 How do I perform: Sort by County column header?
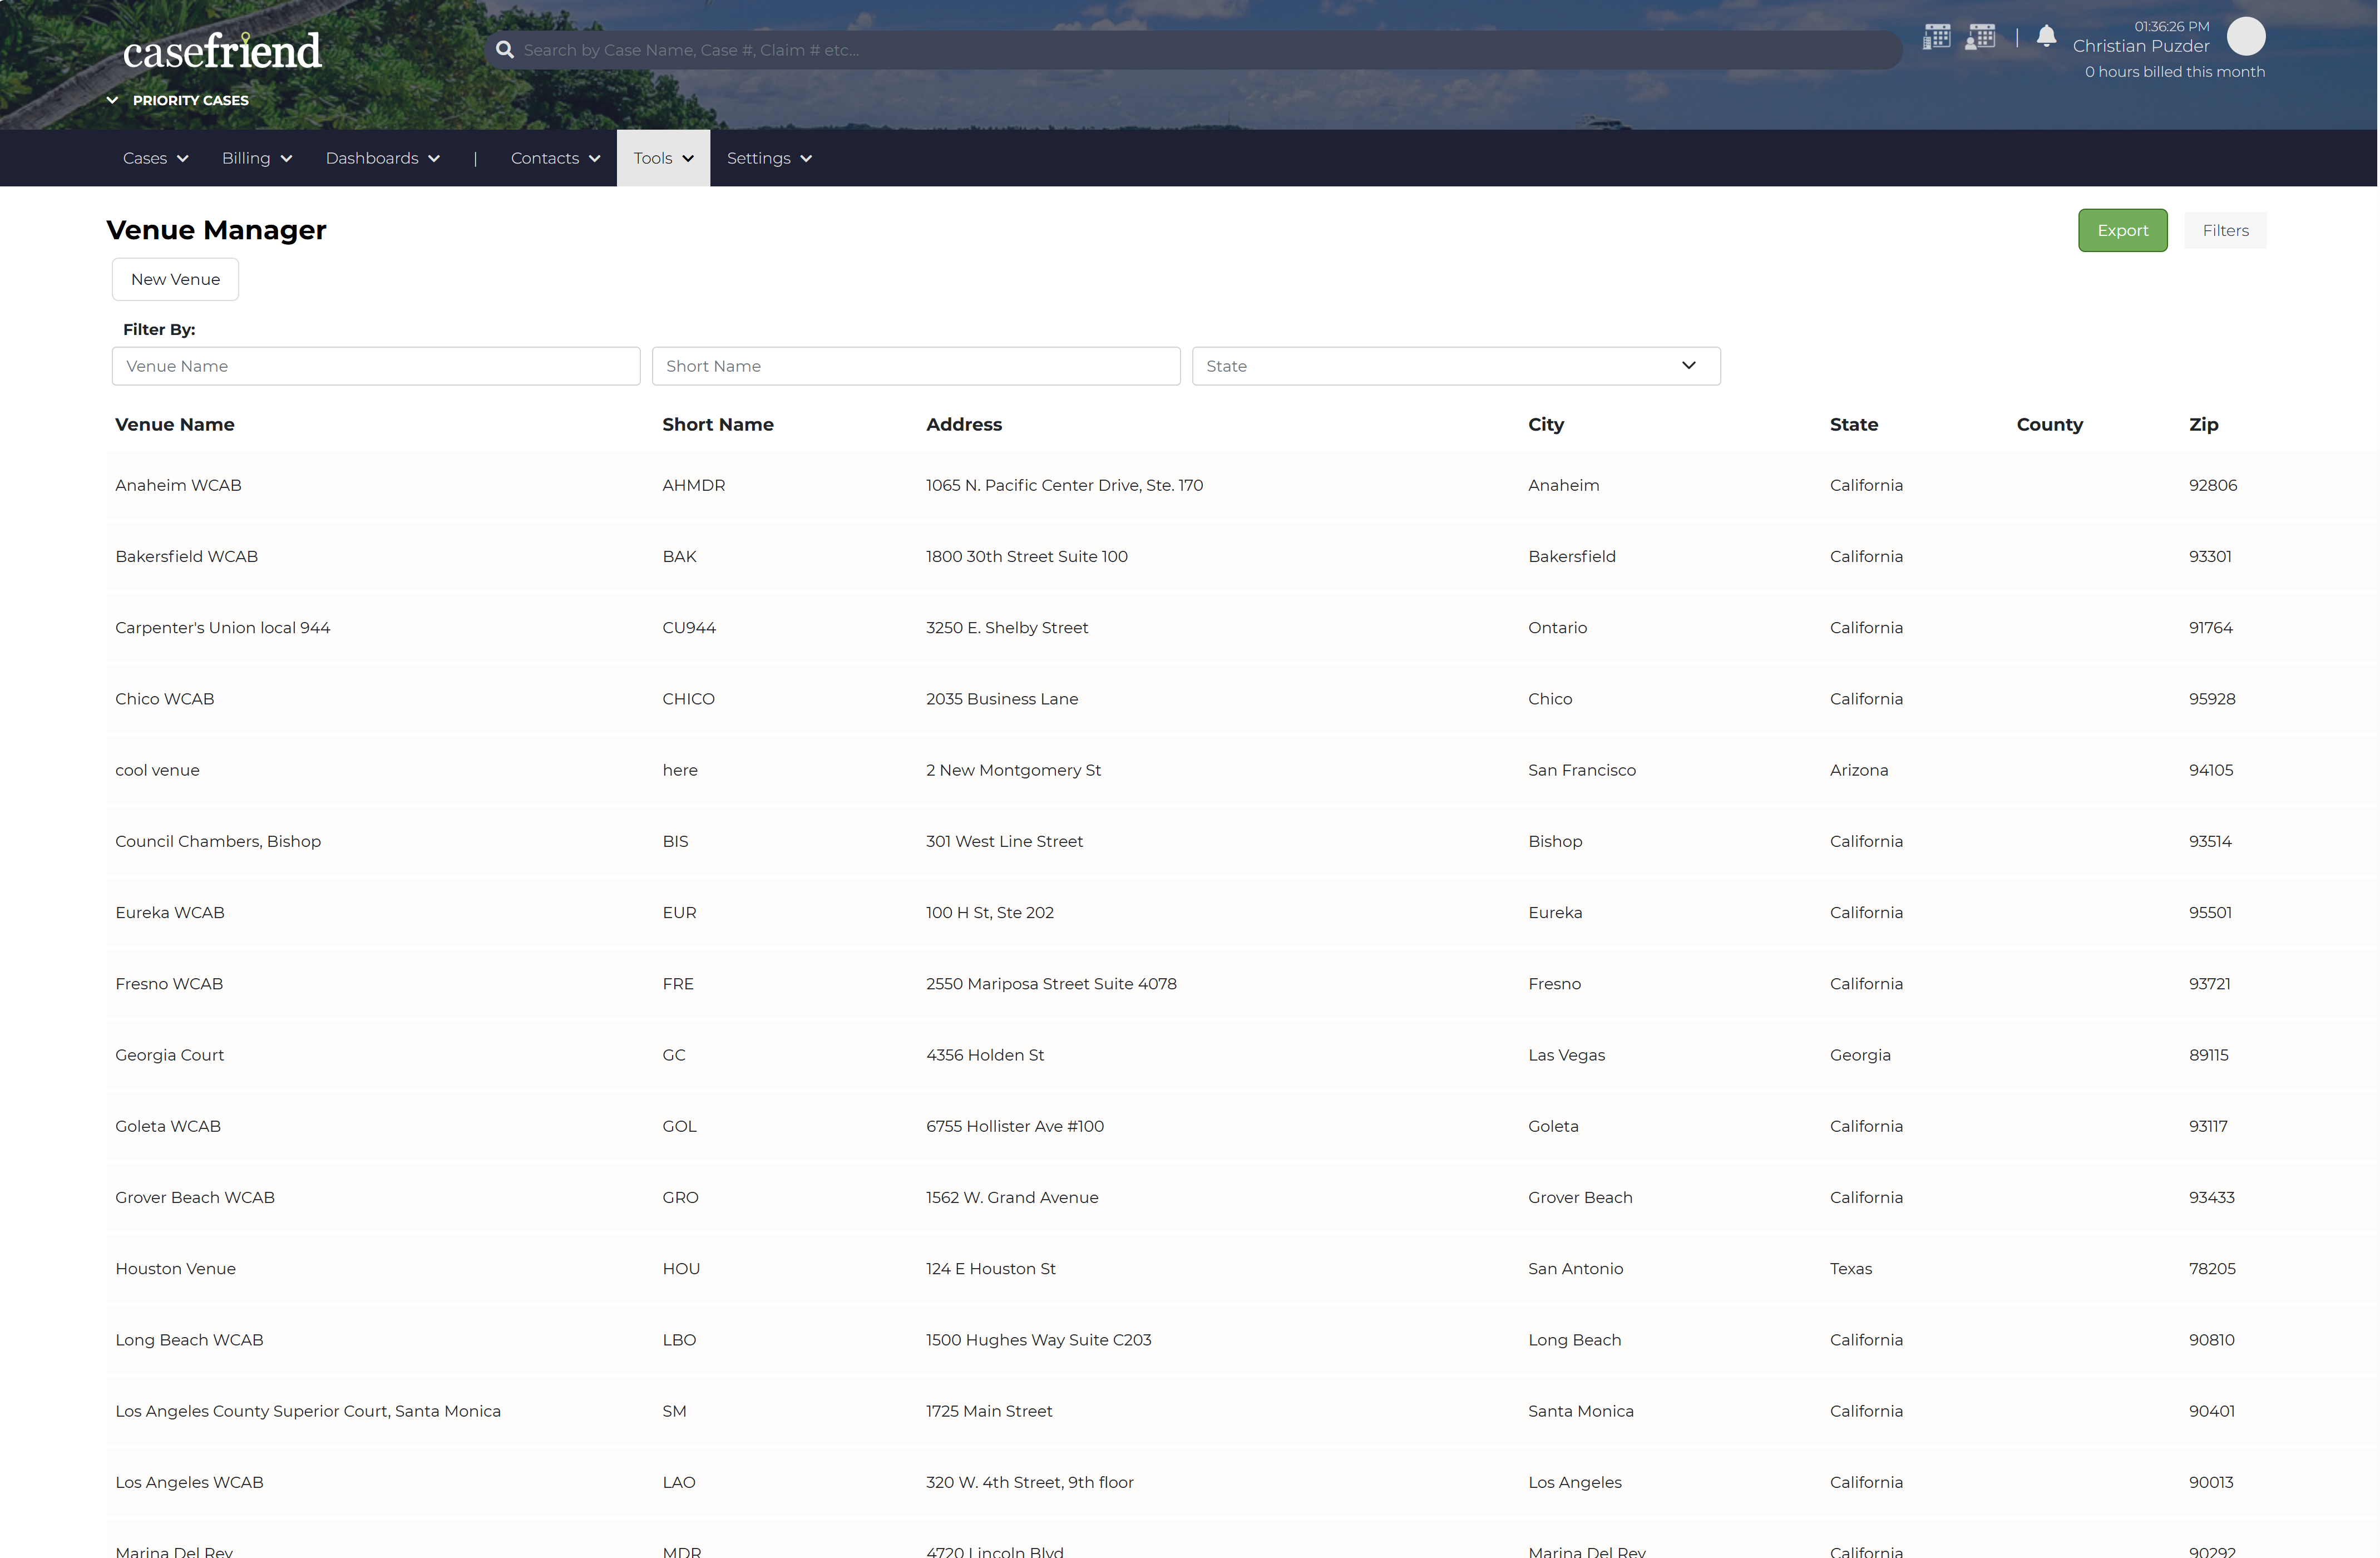point(2050,424)
